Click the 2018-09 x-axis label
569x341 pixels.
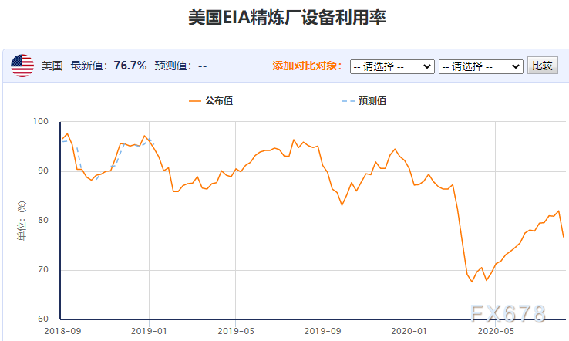(62, 331)
